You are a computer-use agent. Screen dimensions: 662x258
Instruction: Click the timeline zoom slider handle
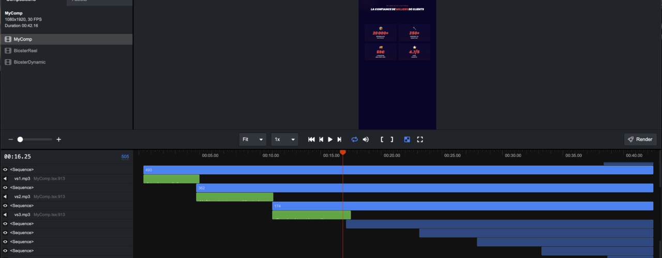coord(20,139)
